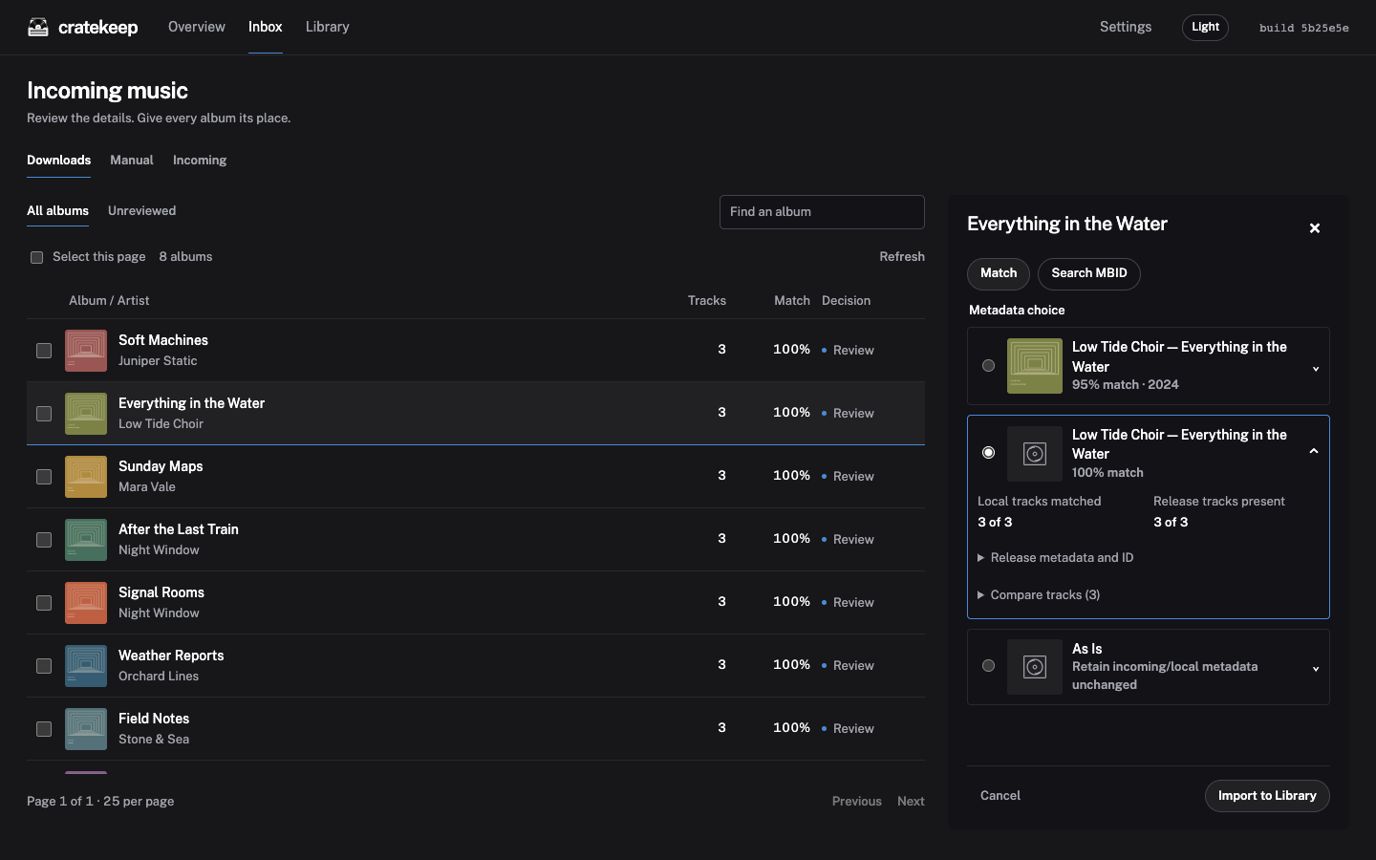Open Soft Machines album cover thumbnail
1376x860 pixels.
pos(86,351)
